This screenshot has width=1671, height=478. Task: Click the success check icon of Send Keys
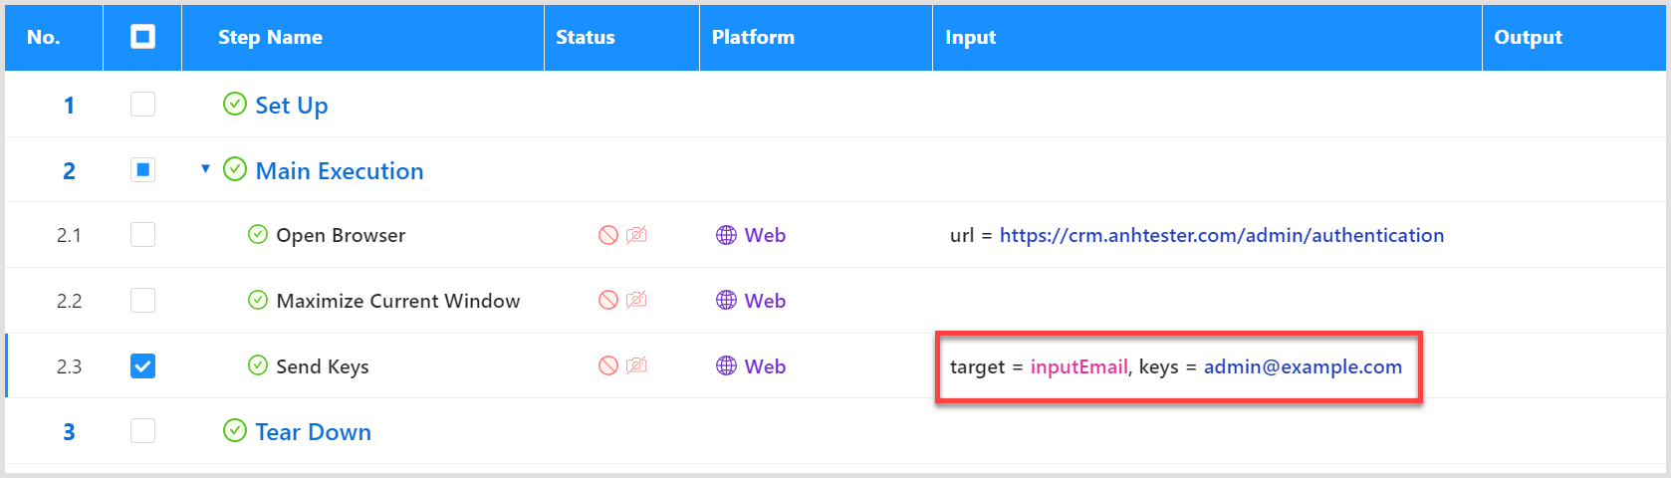click(258, 365)
